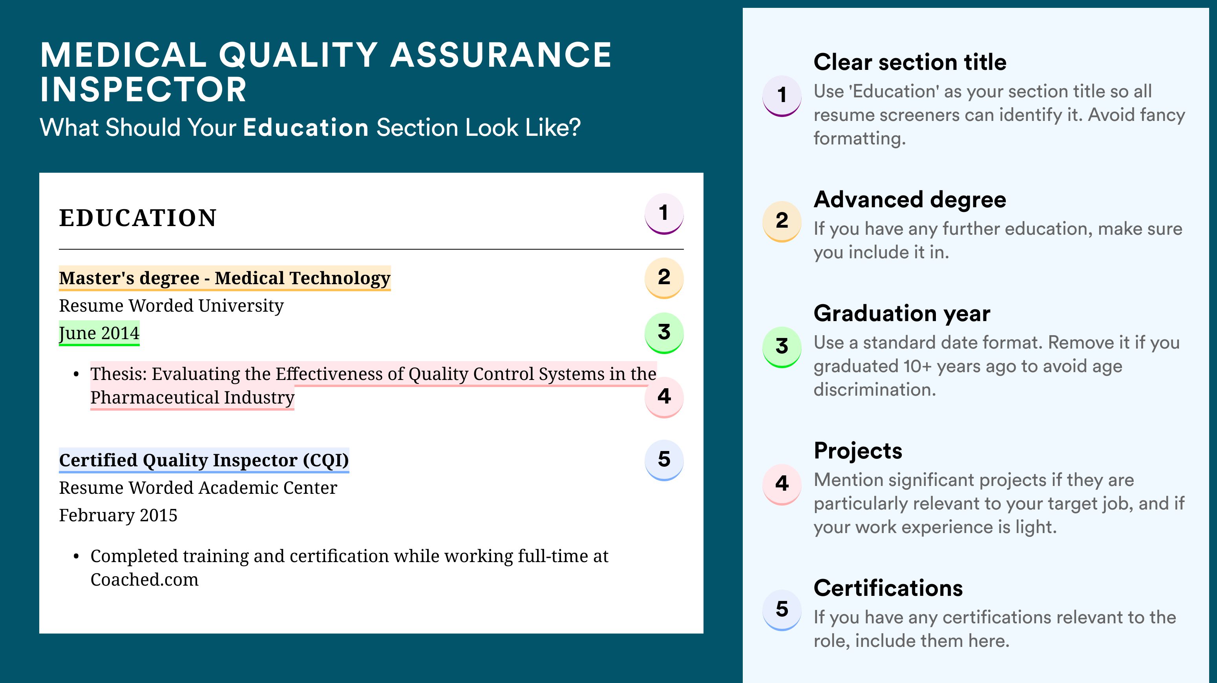Viewport: 1217px width, 683px height.
Task: Click the blue number 5 badge in resume
Action: click(x=664, y=460)
